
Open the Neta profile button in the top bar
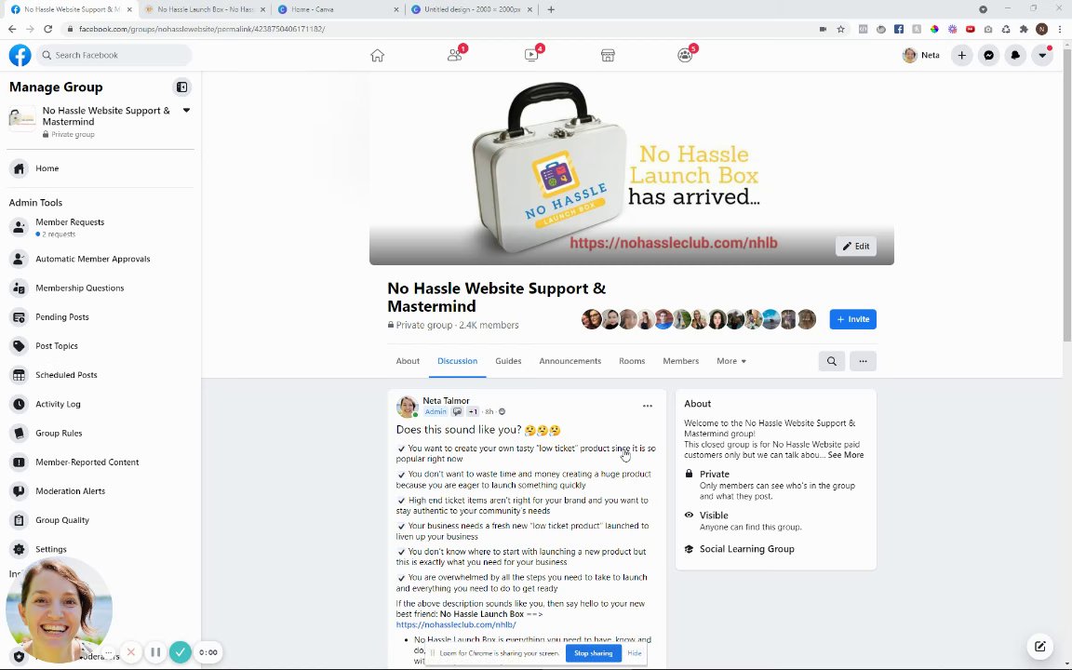point(921,56)
